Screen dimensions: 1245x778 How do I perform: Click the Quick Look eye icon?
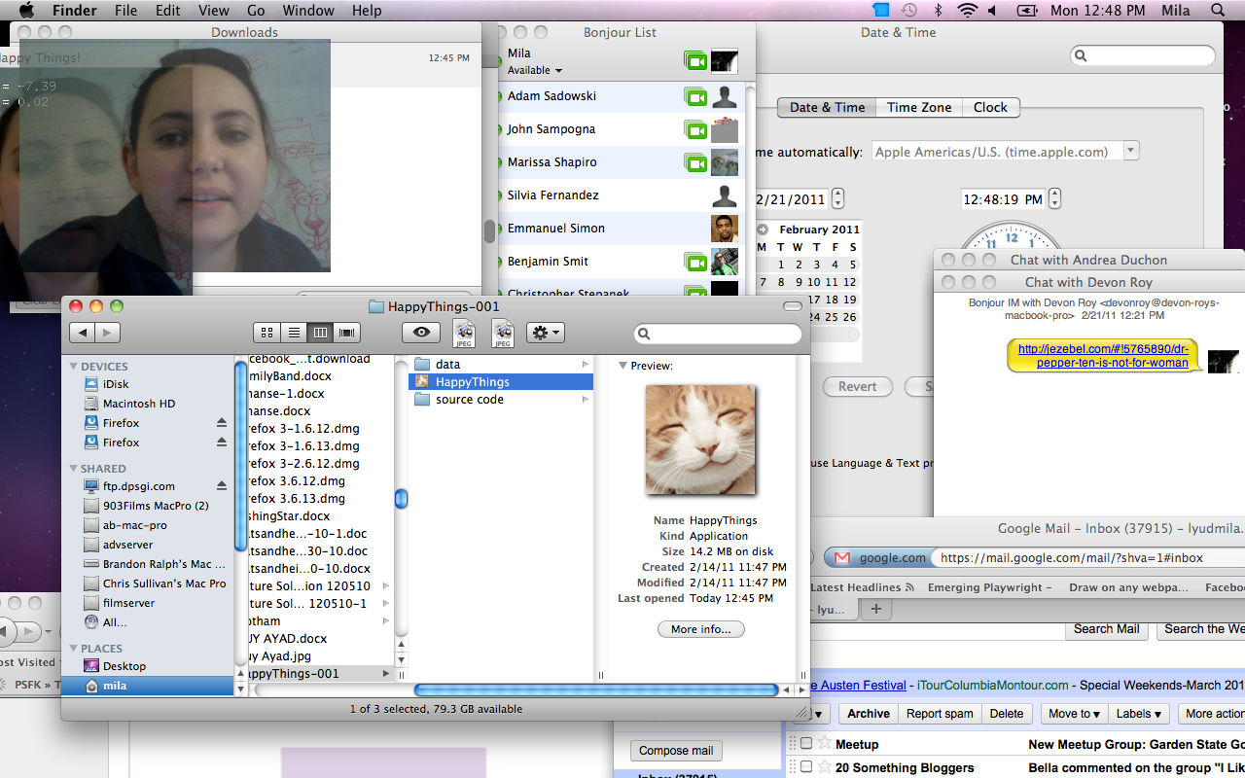(421, 333)
